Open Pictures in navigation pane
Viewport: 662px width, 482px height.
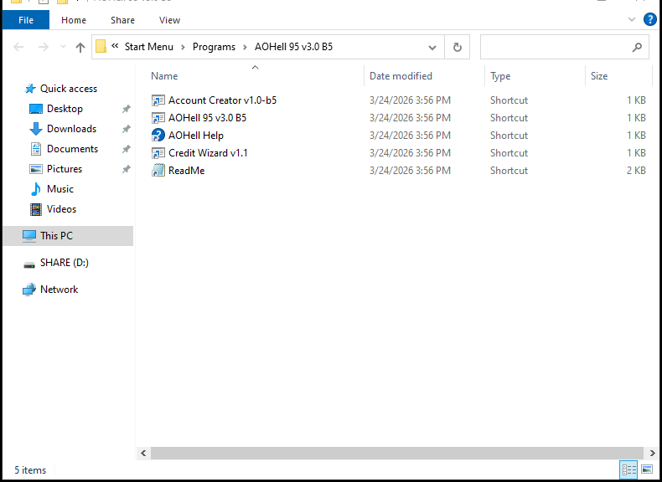tap(65, 169)
